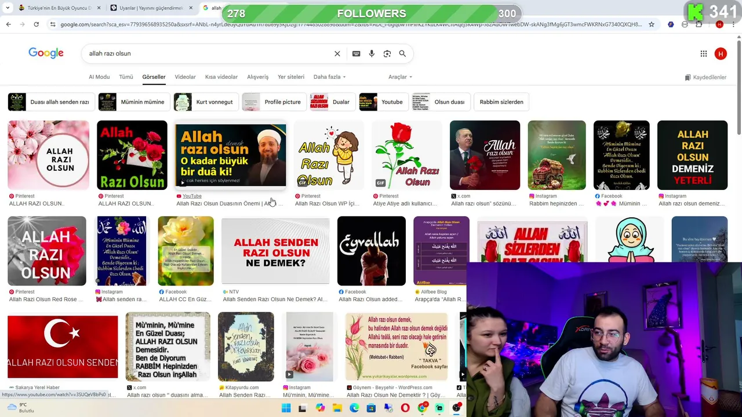This screenshot has width=742, height=417.
Task: Open the Google account avatar H
Action: coord(721,54)
